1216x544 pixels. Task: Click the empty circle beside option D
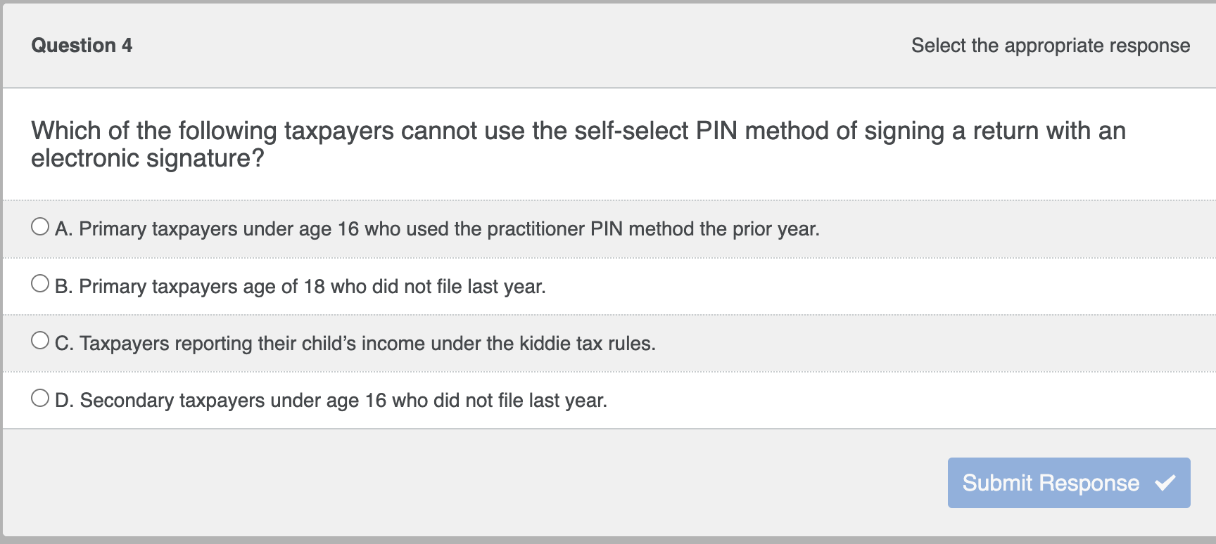click(40, 396)
